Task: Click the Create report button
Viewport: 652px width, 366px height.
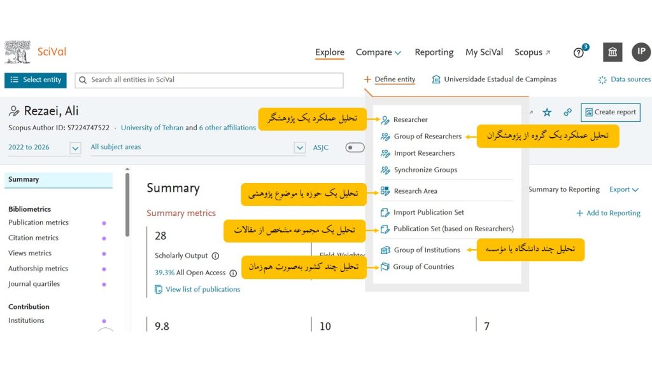Action: 611,112
